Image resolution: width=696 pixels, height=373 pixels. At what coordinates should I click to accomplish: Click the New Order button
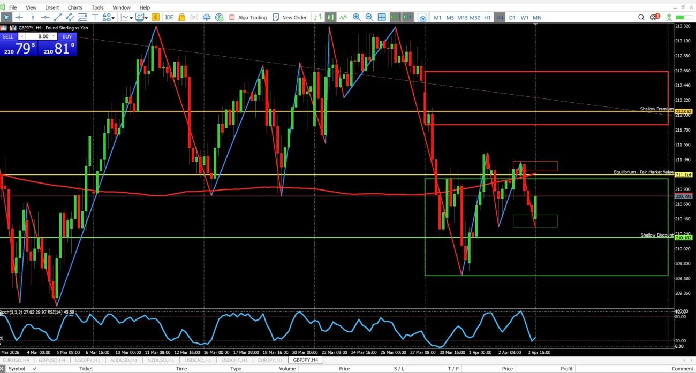click(290, 18)
